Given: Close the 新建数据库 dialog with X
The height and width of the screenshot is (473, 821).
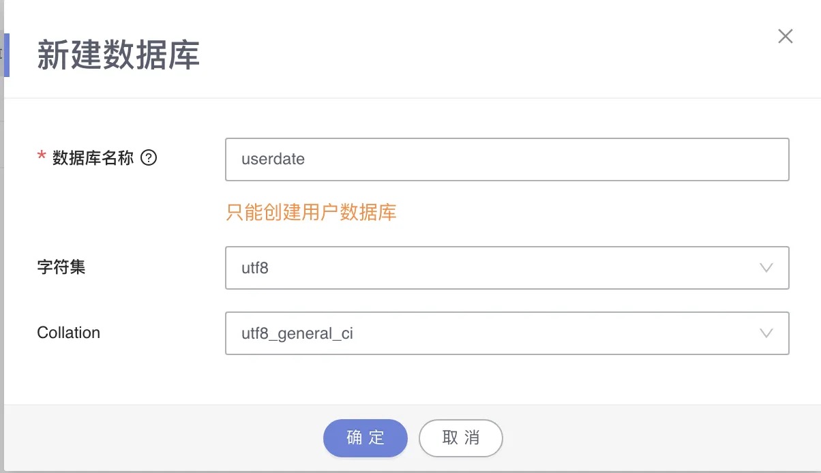Looking at the screenshot, I should click(x=786, y=37).
